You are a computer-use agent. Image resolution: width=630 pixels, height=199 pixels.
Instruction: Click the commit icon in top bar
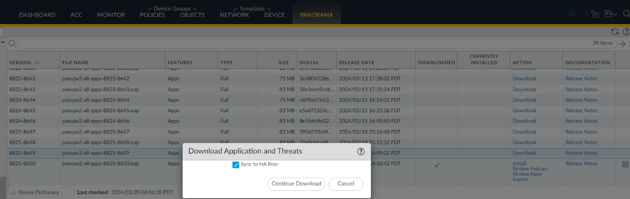coord(572,13)
